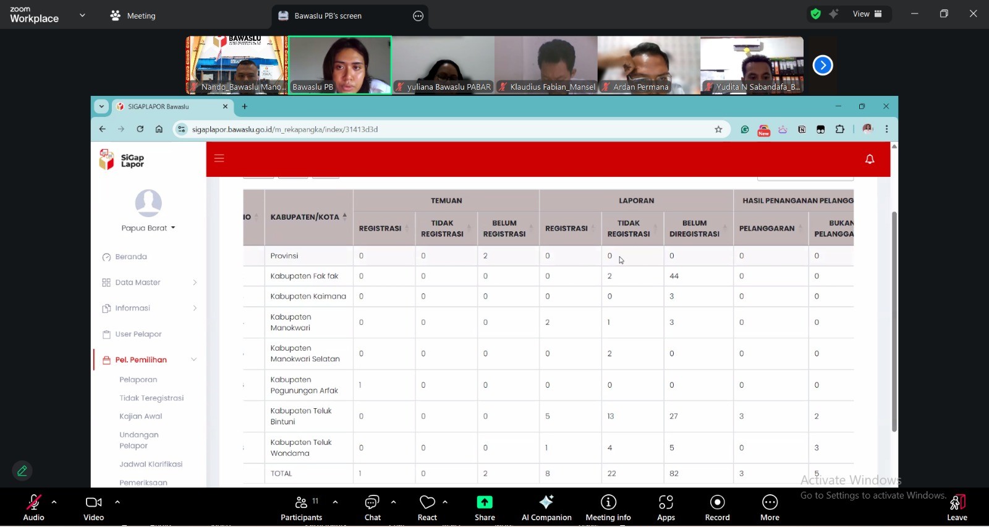
Task: Open More meeting options
Action: point(770,507)
